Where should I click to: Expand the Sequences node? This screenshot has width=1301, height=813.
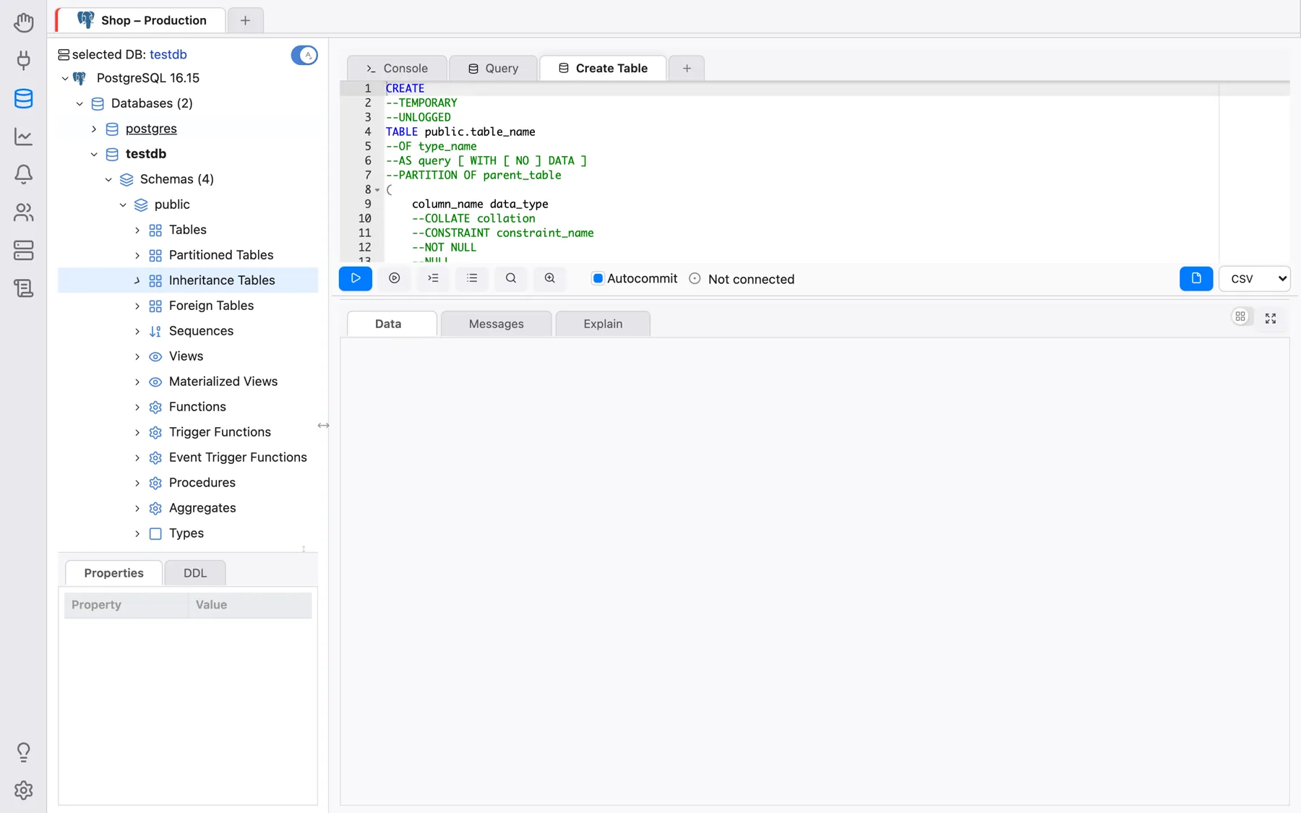point(137,331)
